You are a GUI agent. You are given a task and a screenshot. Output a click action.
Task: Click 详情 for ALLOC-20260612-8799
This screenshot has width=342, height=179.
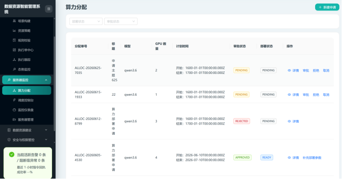coord(293,121)
